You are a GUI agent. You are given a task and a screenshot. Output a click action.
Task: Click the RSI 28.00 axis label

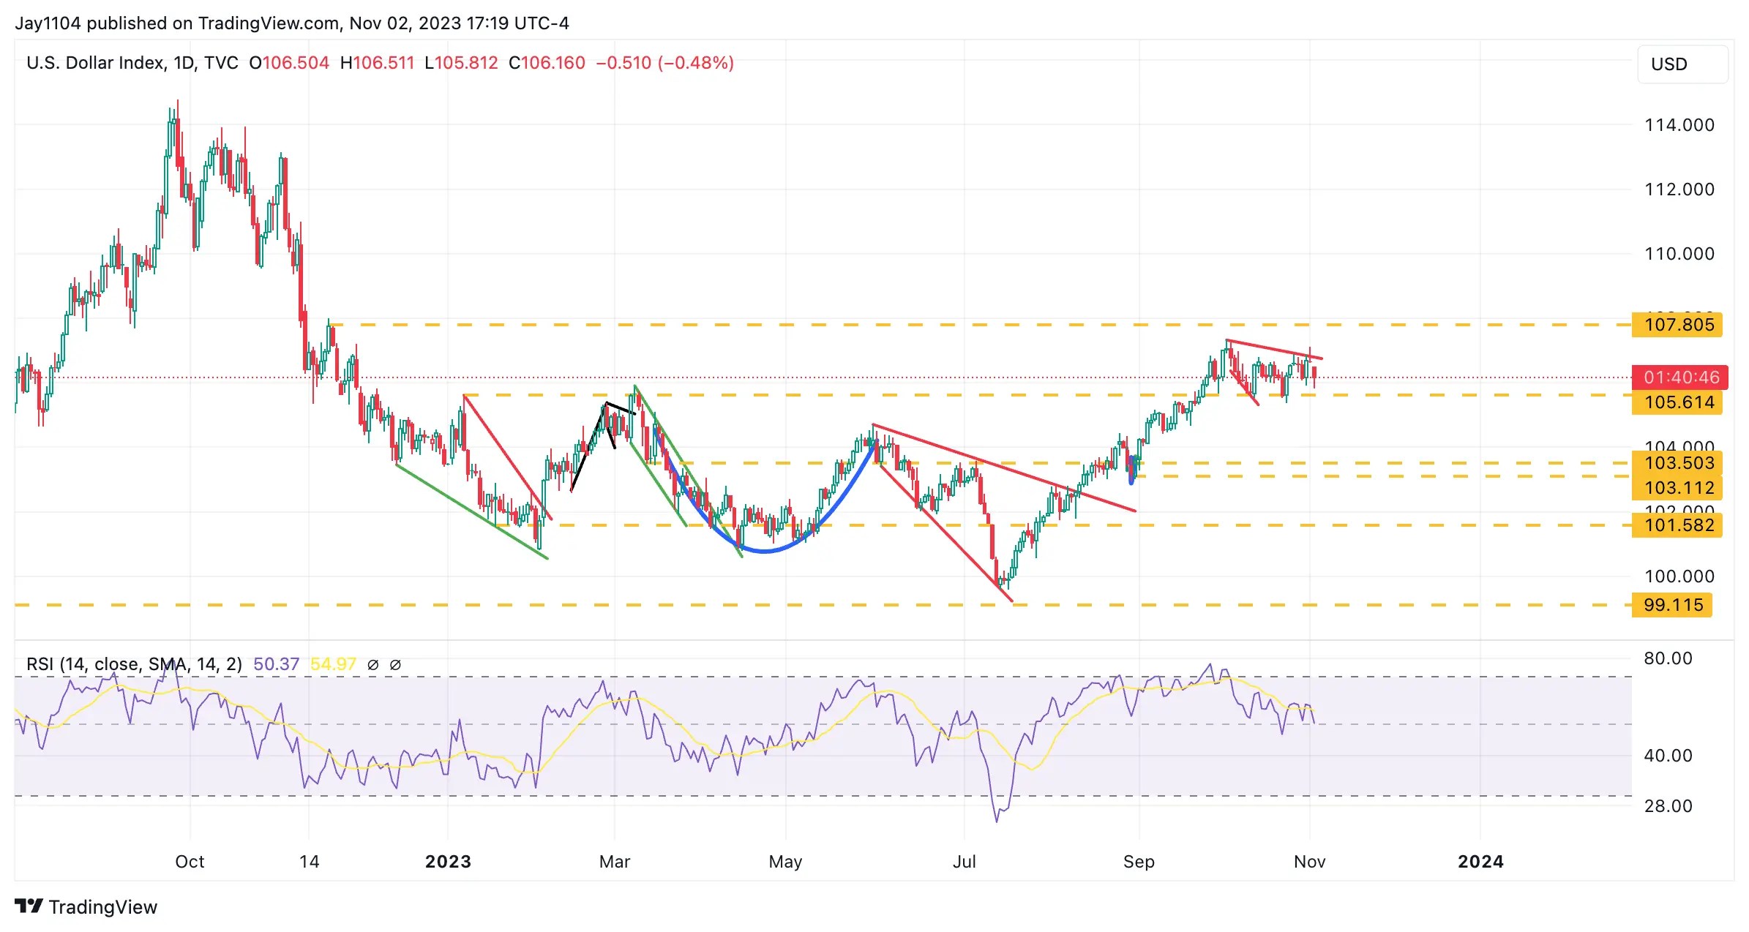point(1668,806)
